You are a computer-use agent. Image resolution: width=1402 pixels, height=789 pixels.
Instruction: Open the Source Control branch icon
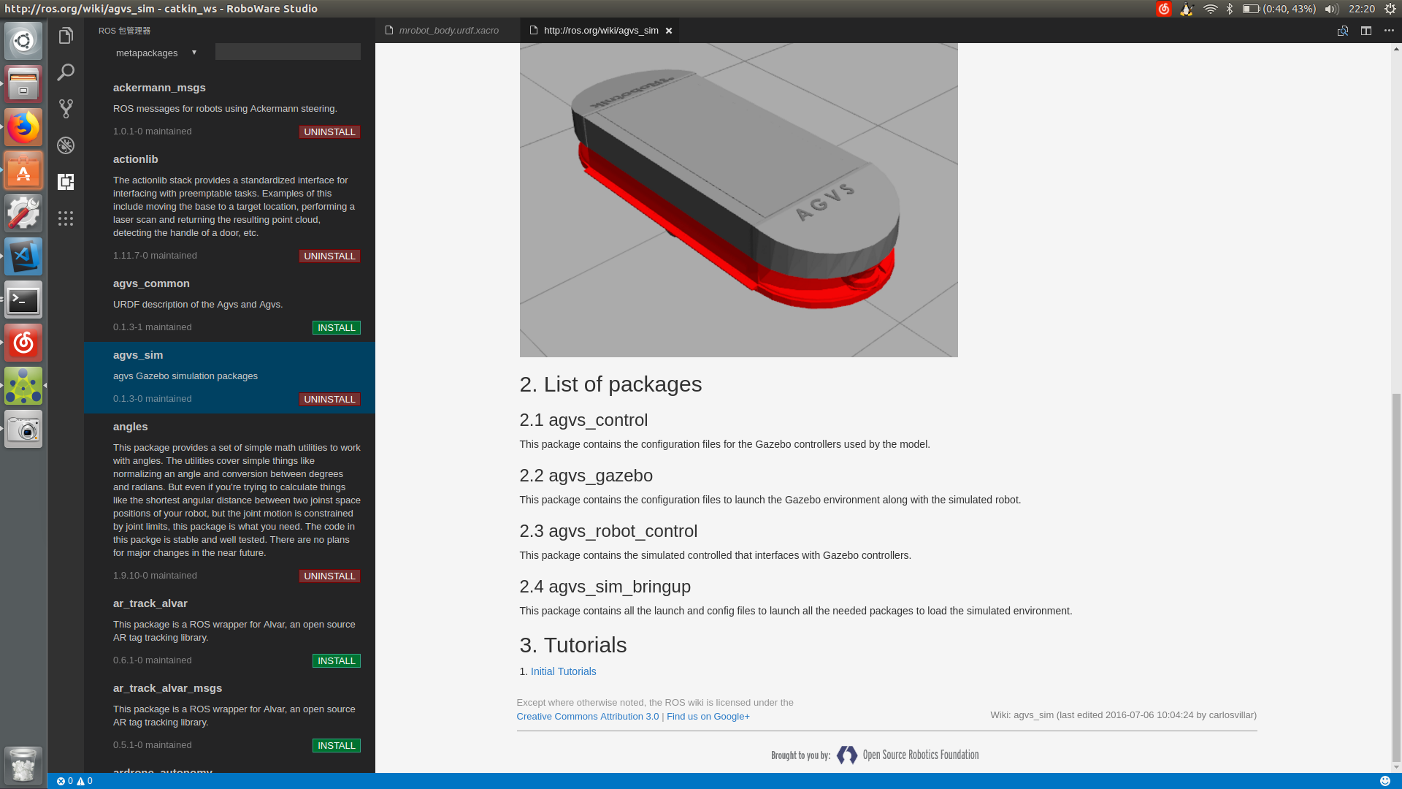66,109
